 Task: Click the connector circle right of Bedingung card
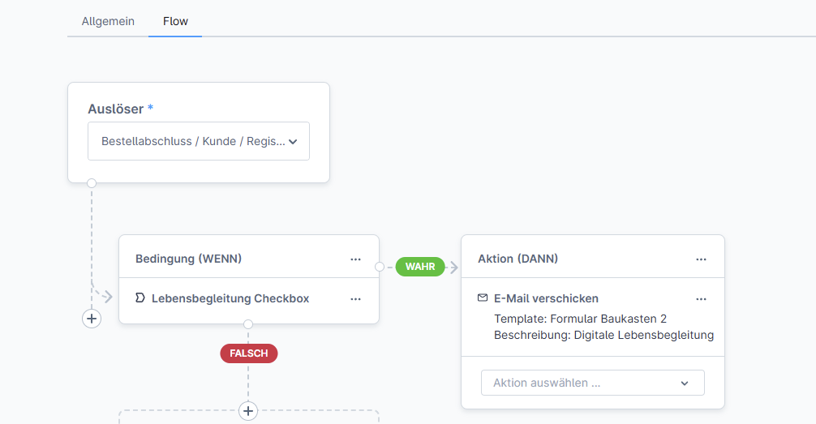pyautogui.click(x=380, y=267)
